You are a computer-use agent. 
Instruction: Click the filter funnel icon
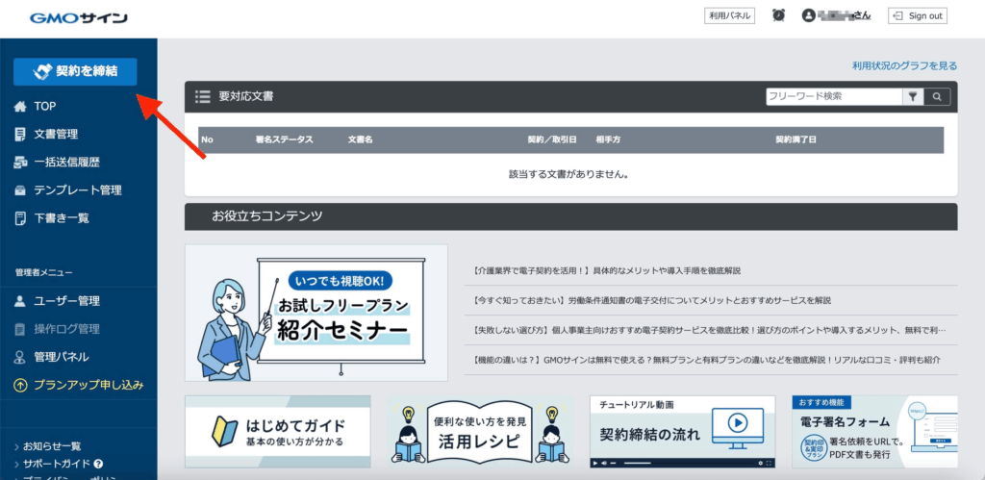(x=913, y=97)
